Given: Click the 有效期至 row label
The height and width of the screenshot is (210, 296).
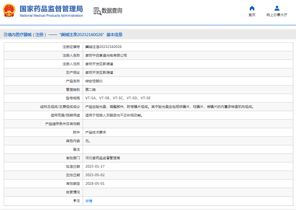Looking at the screenshot, I should [73, 184].
